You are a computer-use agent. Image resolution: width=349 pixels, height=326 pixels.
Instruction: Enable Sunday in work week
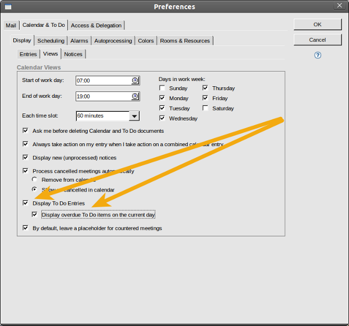(x=162, y=88)
